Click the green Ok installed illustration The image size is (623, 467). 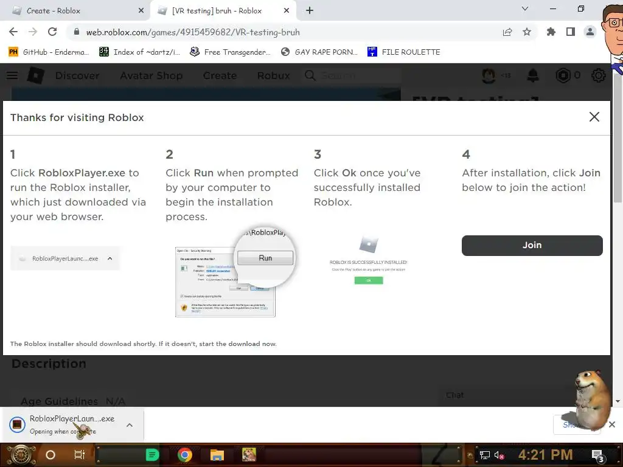[x=369, y=280]
